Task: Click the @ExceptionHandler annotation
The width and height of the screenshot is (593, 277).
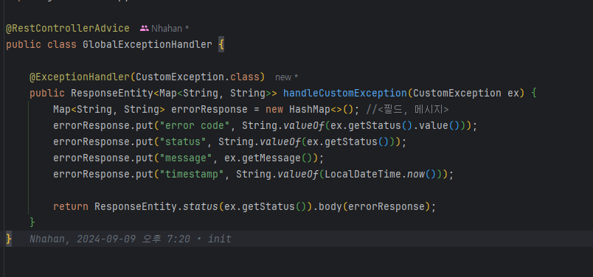Action: 80,77
